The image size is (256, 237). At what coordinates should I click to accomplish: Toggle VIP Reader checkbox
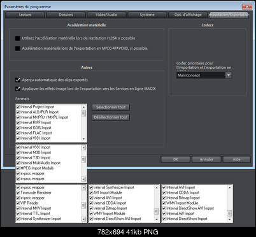(x=18, y=203)
